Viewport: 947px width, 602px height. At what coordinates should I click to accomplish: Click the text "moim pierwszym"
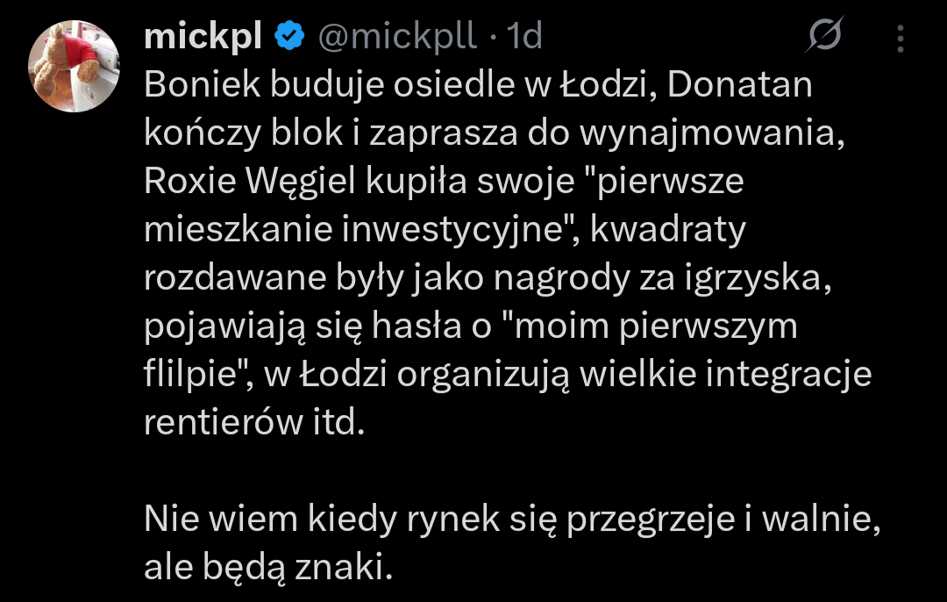coord(652,326)
